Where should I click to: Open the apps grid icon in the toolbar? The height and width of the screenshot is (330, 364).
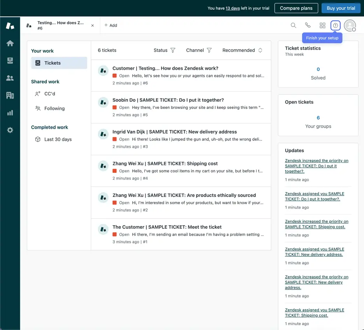pyautogui.click(x=322, y=25)
